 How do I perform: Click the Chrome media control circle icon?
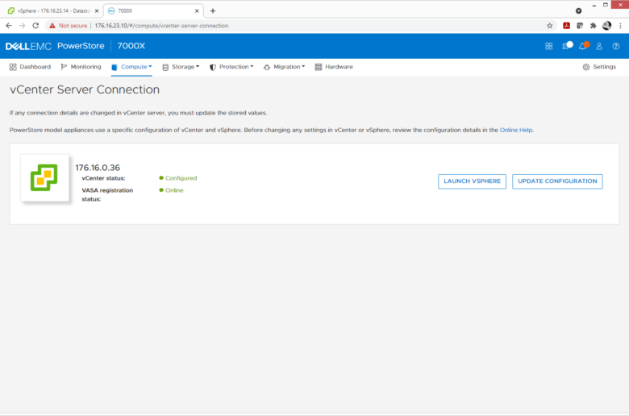[x=578, y=10]
